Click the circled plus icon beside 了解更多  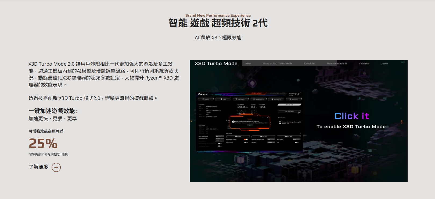tap(56, 167)
